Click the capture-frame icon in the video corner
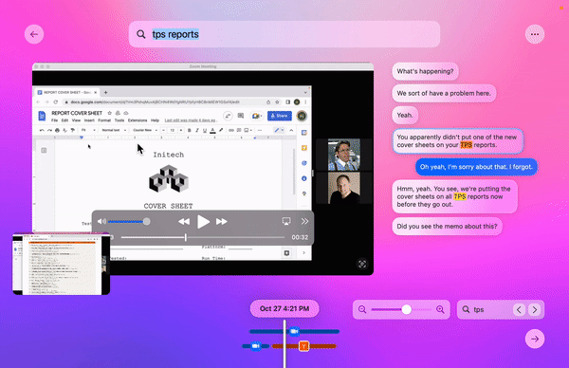Image resolution: width=569 pixels, height=368 pixels. tap(362, 264)
